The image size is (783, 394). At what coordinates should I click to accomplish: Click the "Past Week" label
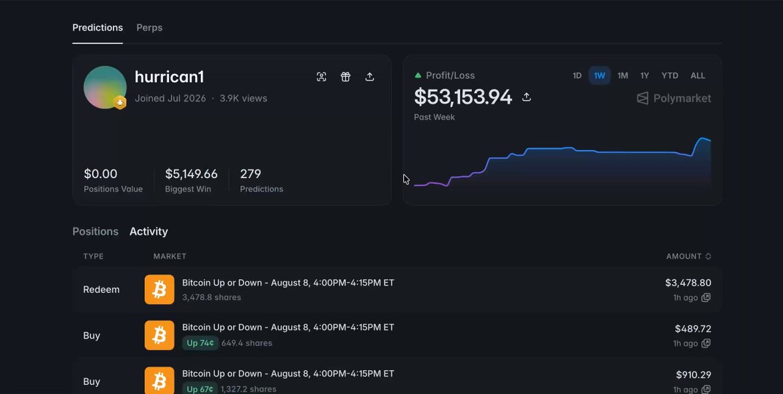point(435,117)
